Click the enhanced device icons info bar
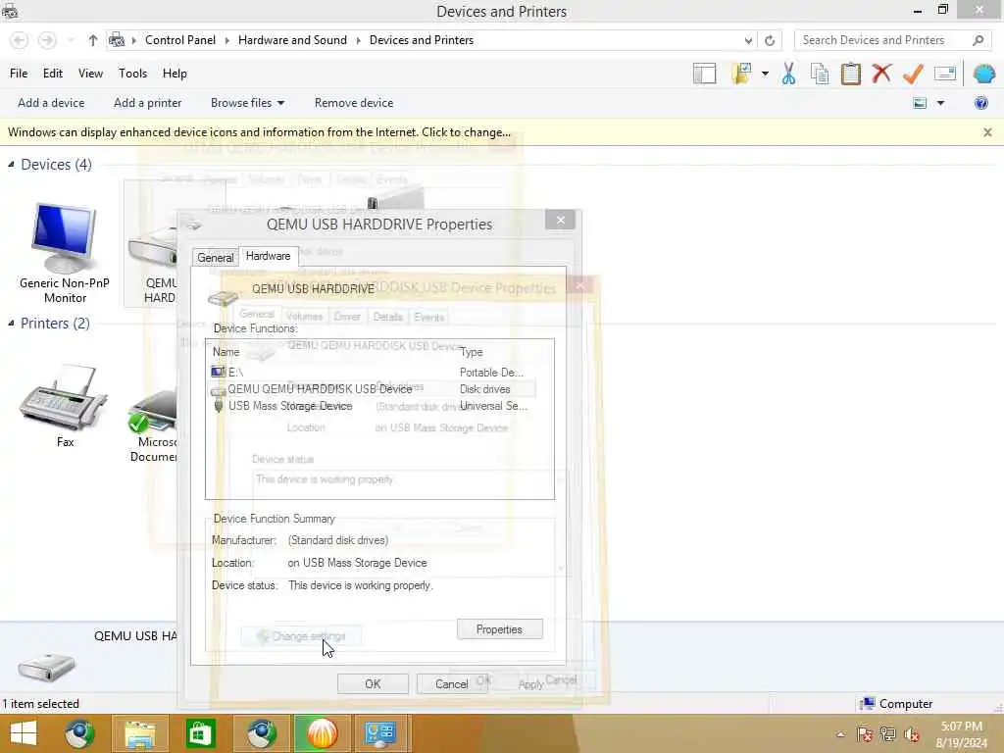The image size is (1004, 753). coord(259,132)
